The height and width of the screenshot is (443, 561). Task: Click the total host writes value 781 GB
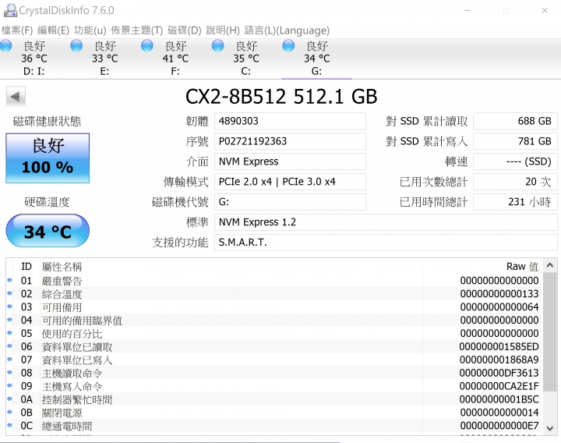click(x=515, y=141)
